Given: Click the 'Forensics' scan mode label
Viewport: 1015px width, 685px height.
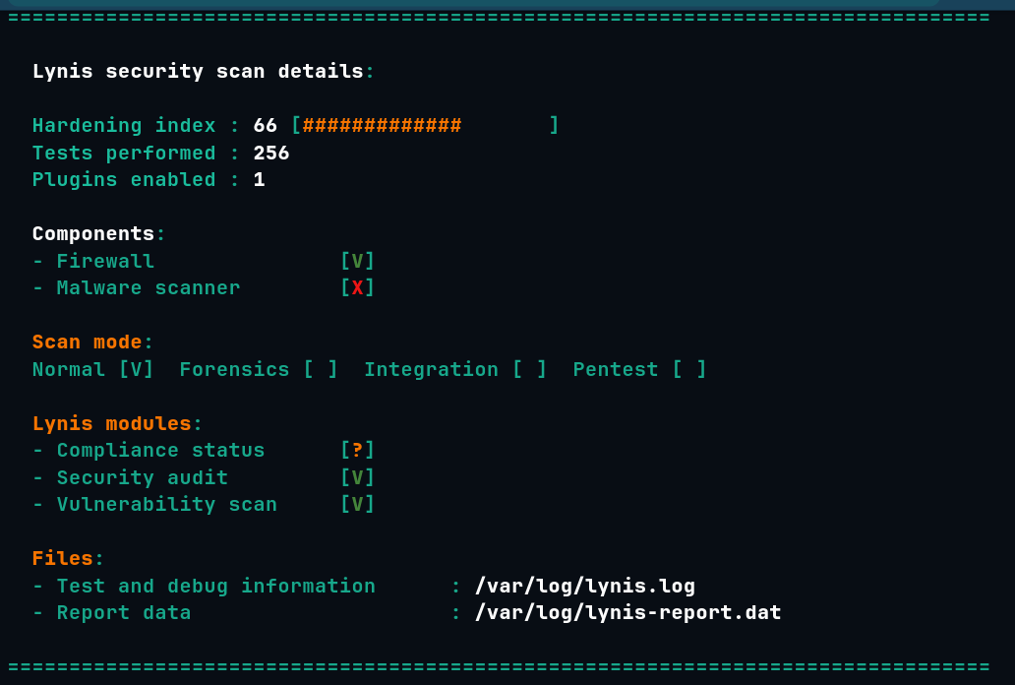Looking at the screenshot, I should point(234,369).
